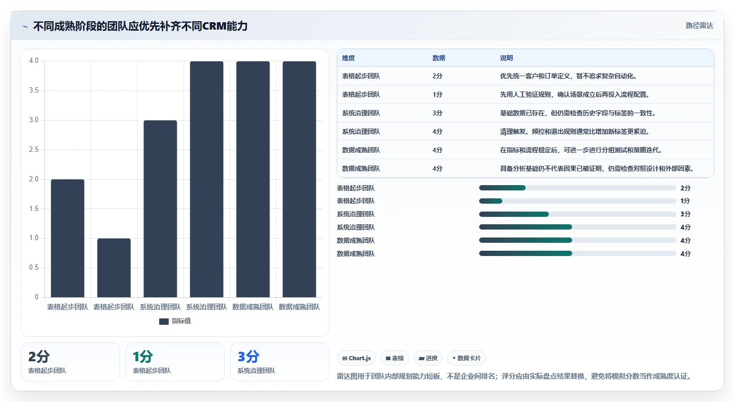
Task: Click the footer note starting 雷达图用于团队内部
Action: [x=514, y=377]
